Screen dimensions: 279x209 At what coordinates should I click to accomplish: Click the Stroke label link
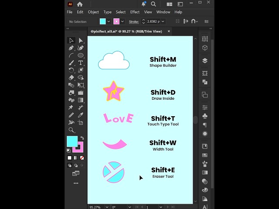[134, 22]
